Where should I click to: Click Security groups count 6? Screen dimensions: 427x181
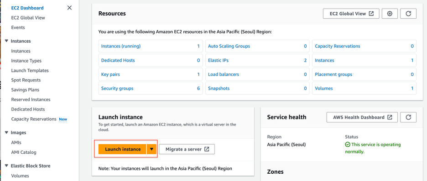coord(198,89)
